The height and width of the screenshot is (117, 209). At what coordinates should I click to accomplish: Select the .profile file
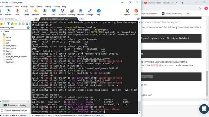(7, 54)
